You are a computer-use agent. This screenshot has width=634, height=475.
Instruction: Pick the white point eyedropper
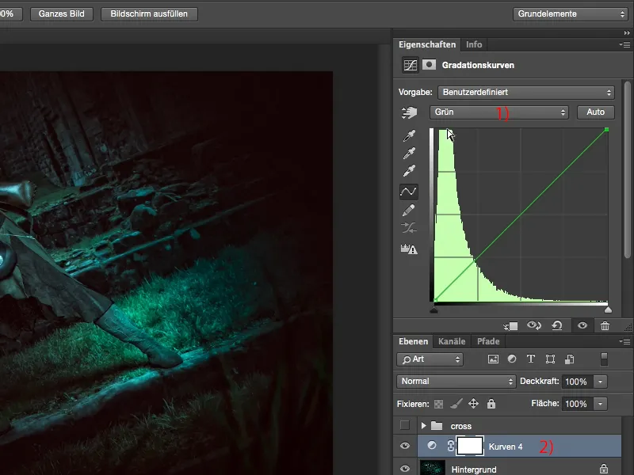(409, 171)
